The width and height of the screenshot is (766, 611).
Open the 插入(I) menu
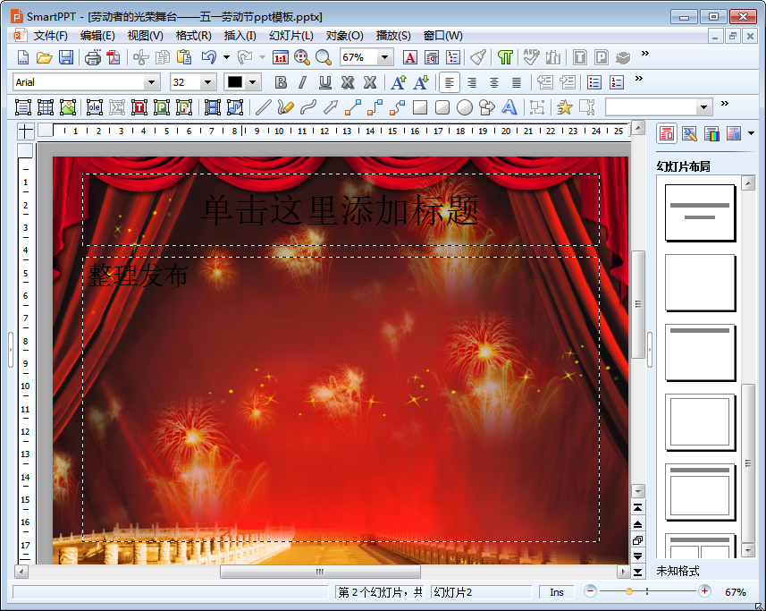[x=240, y=36]
